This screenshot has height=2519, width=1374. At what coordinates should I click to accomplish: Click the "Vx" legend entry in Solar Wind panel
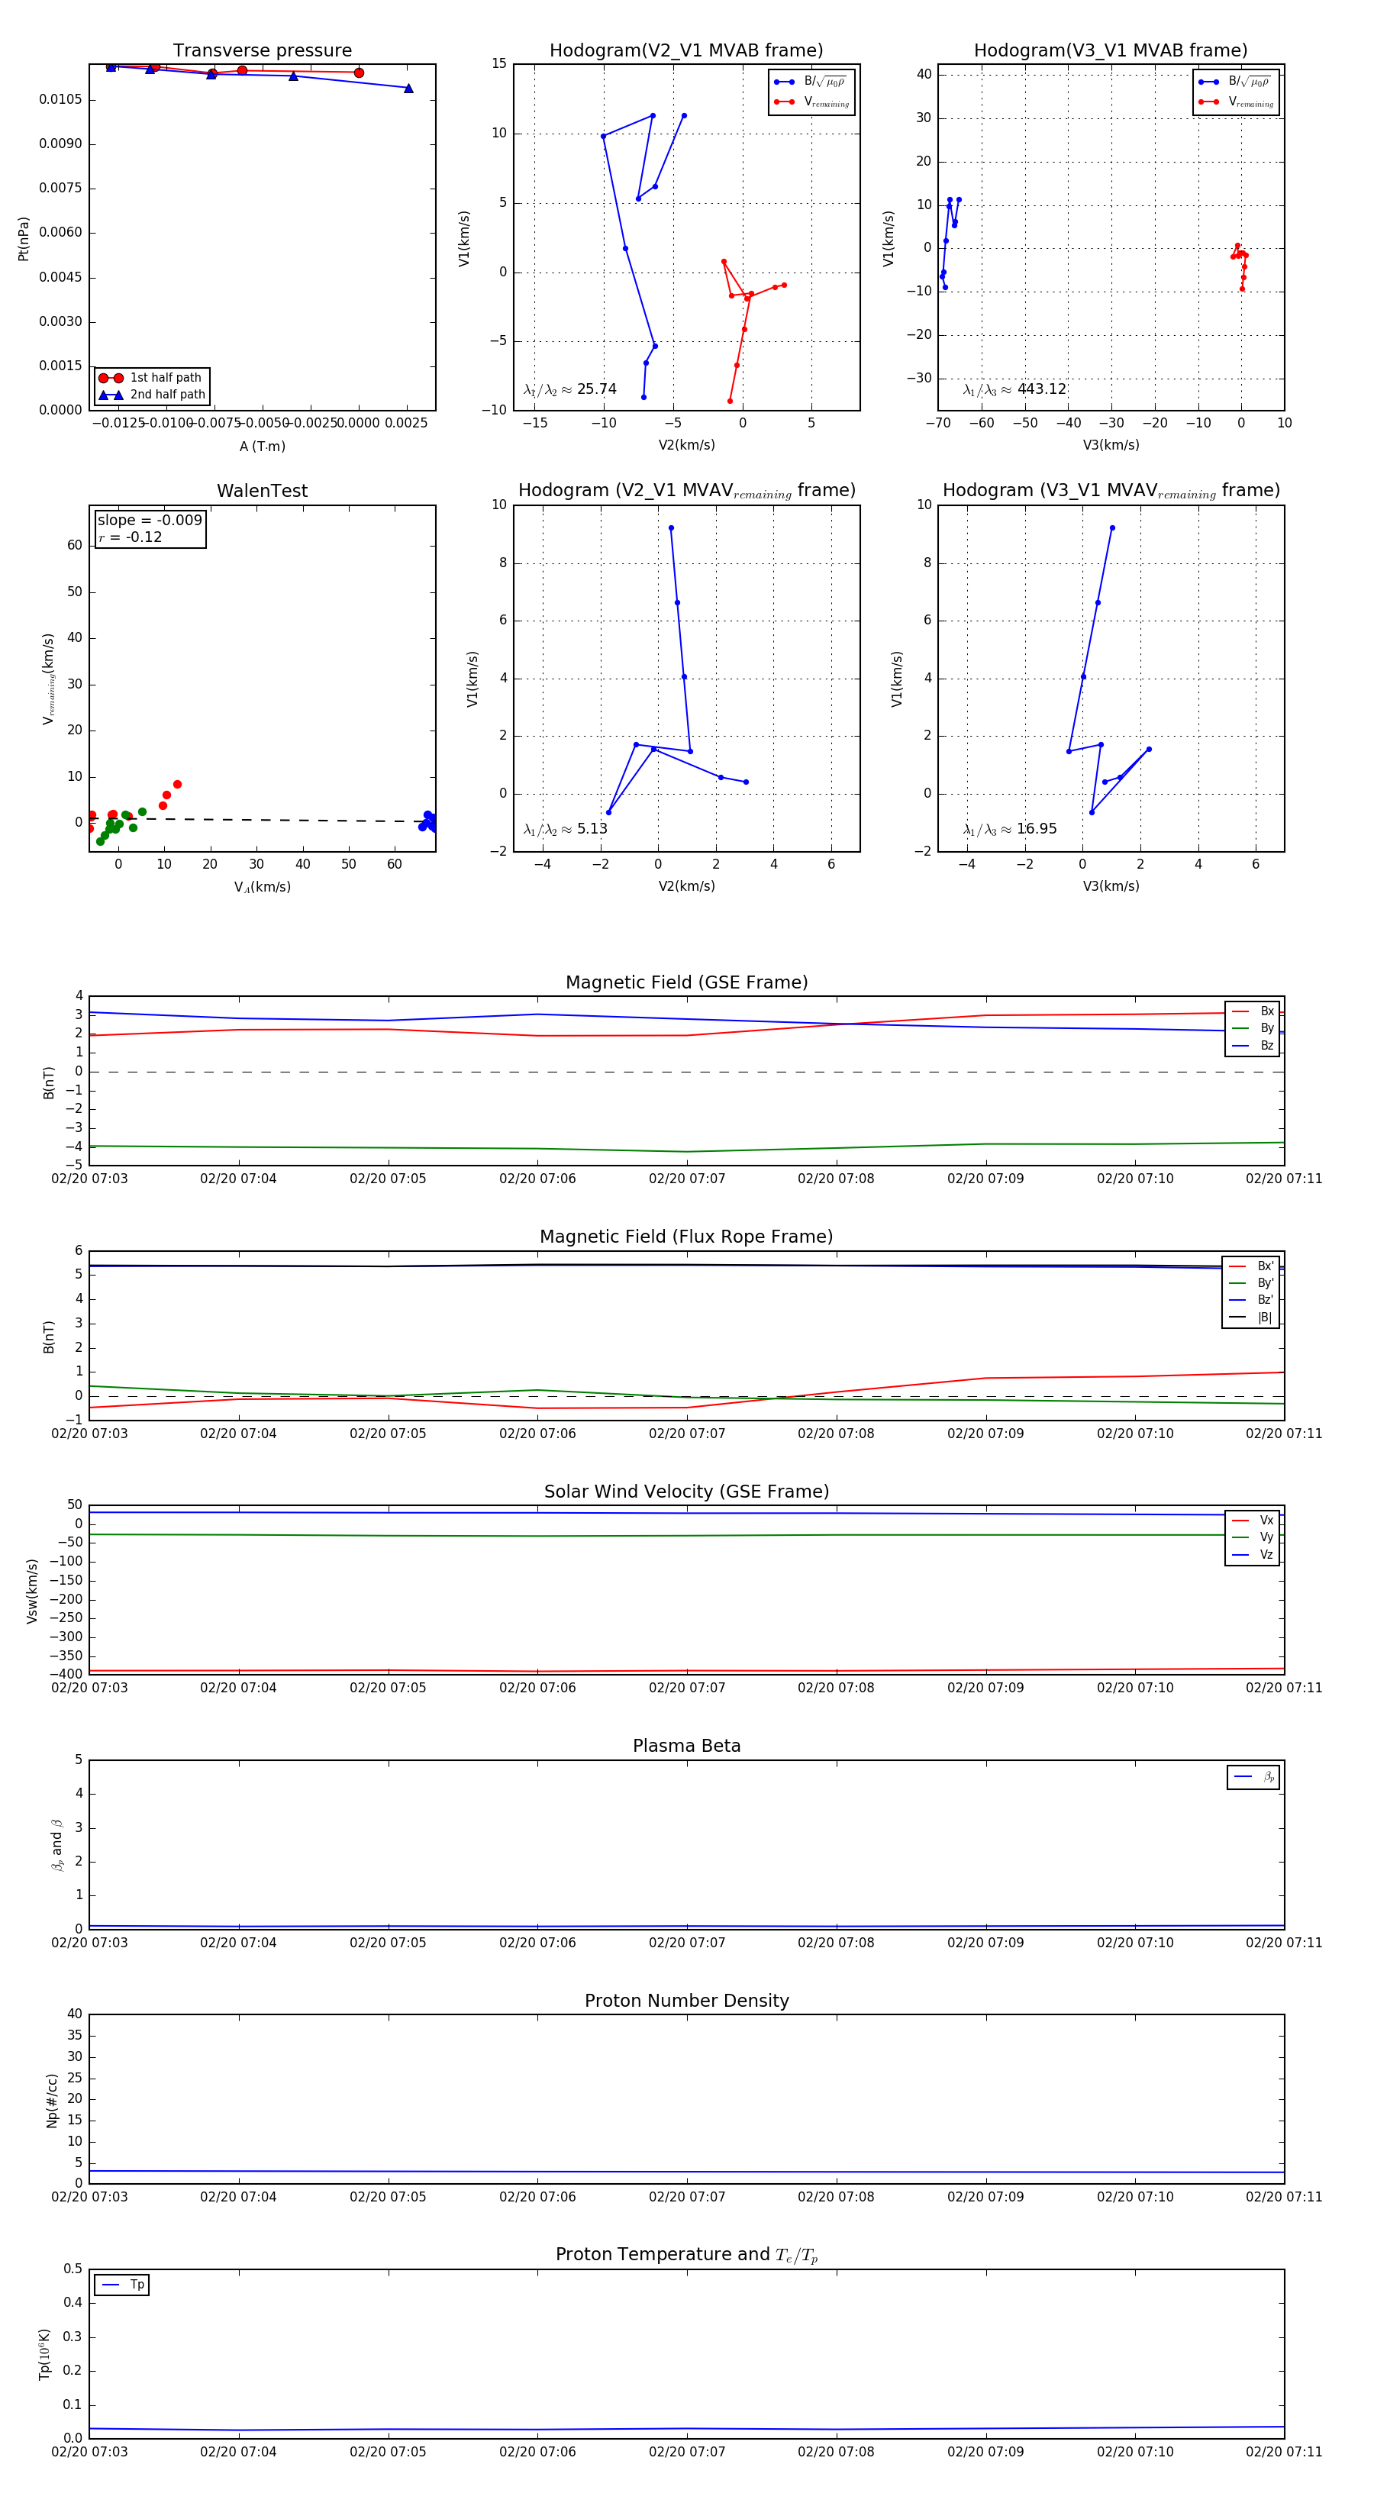pyautogui.click(x=1253, y=1521)
